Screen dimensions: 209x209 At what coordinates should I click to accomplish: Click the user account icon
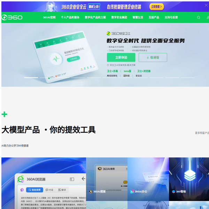(x=208, y=17)
